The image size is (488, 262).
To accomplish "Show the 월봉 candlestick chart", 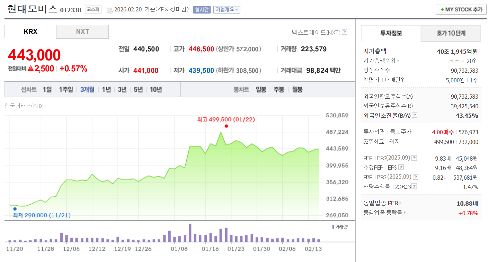I will pyautogui.click(x=297, y=90).
